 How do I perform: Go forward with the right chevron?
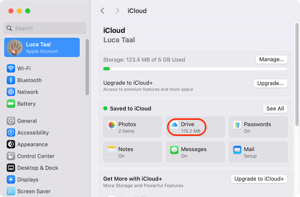(x=117, y=11)
